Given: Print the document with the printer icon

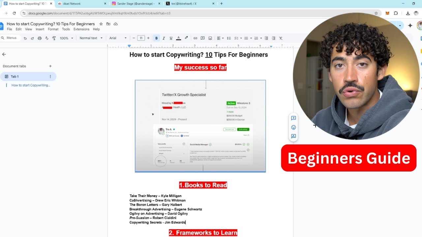Looking at the screenshot, I should coord(40,38).
